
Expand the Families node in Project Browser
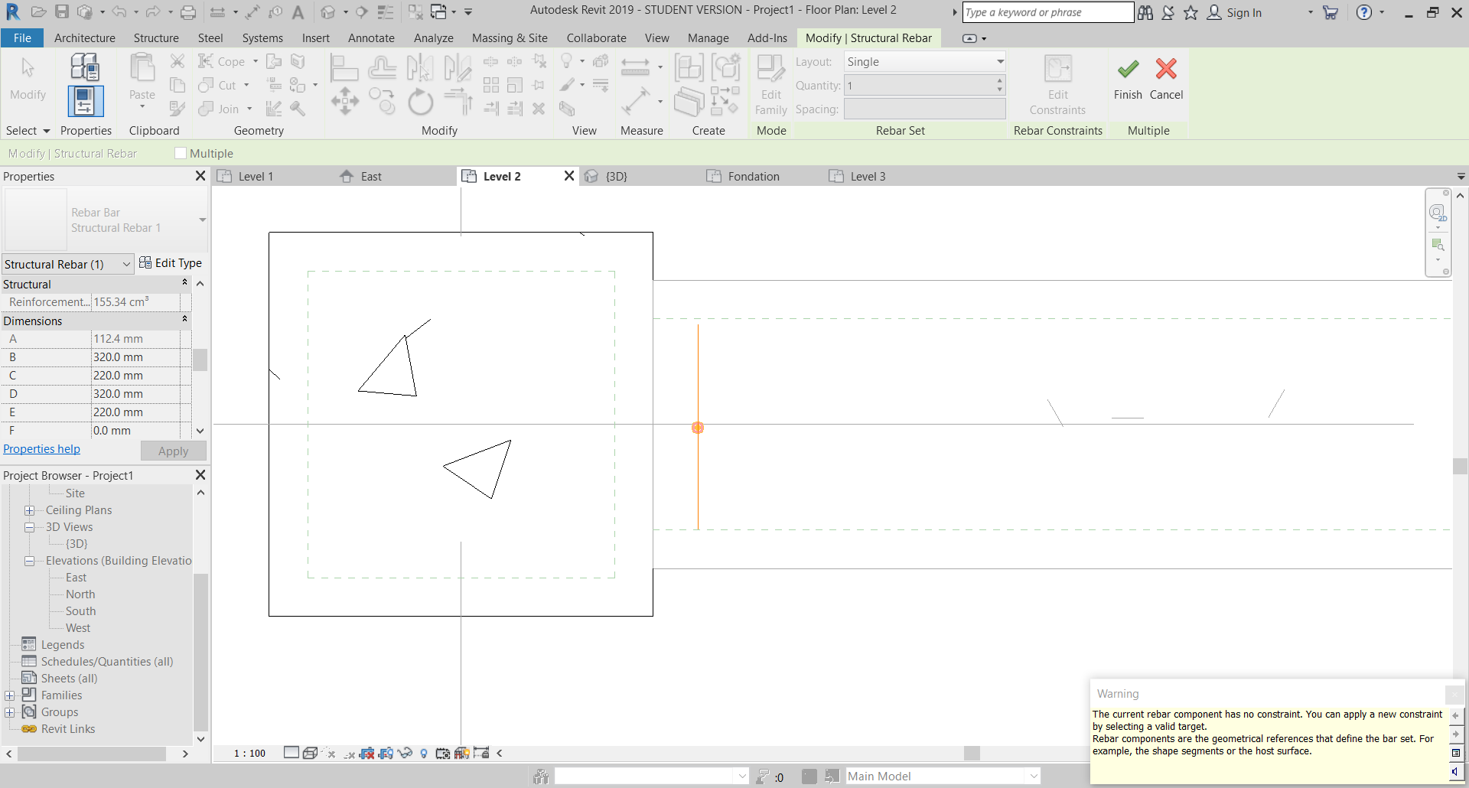click(8, 695)
